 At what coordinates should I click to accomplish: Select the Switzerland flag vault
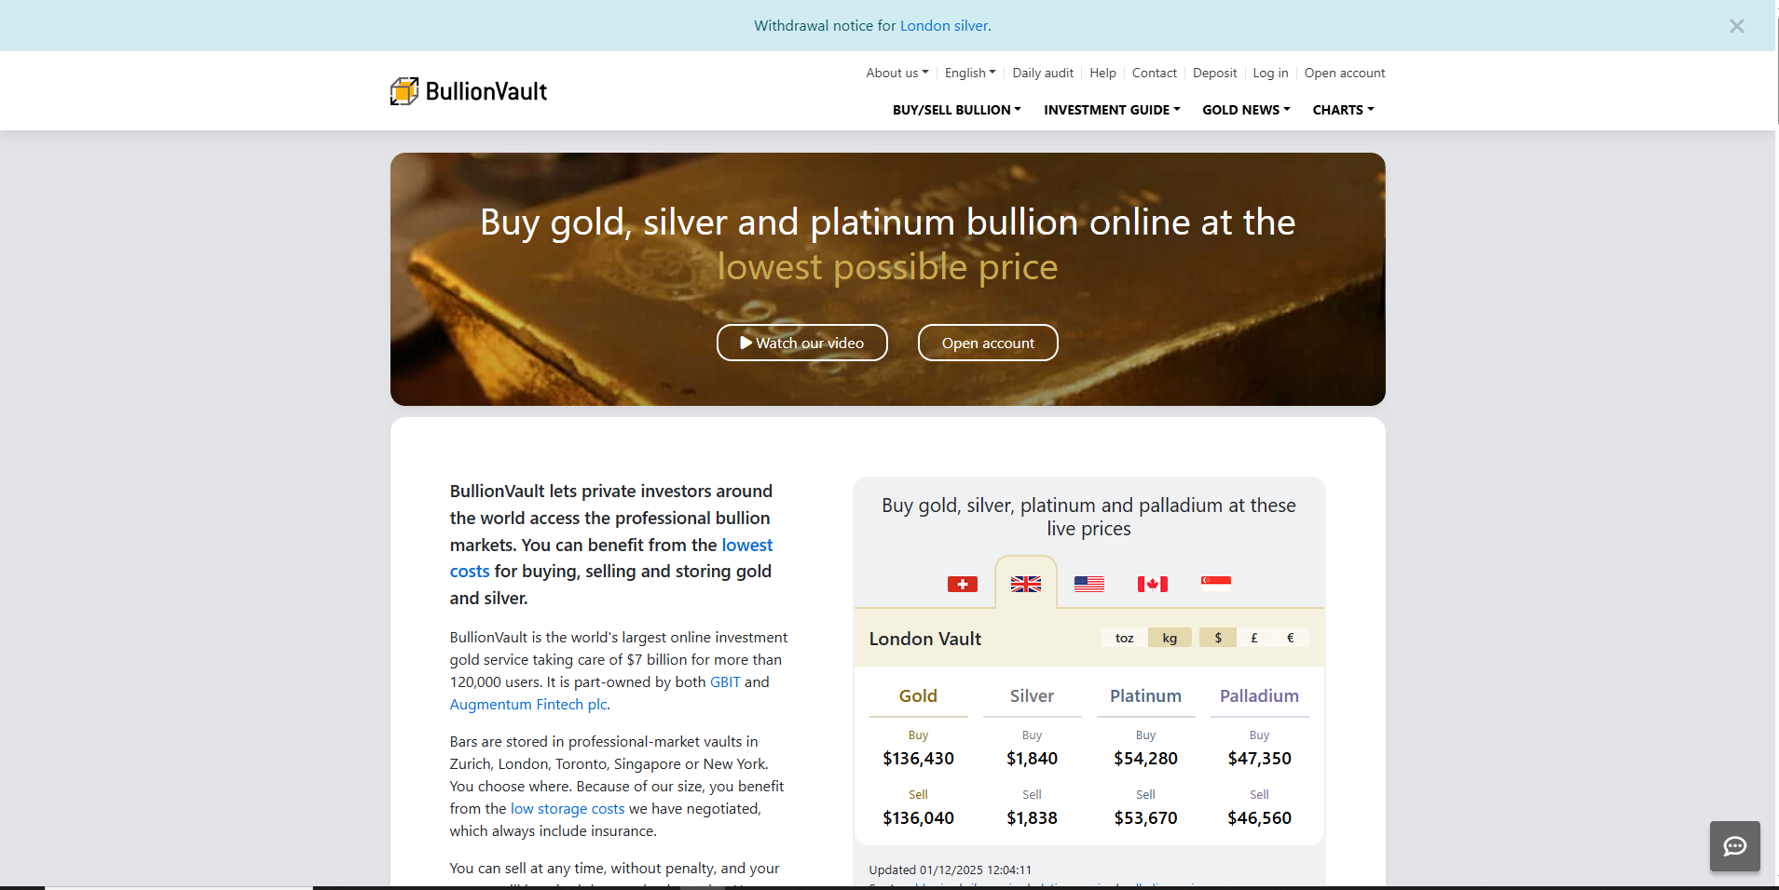[962, 584]
